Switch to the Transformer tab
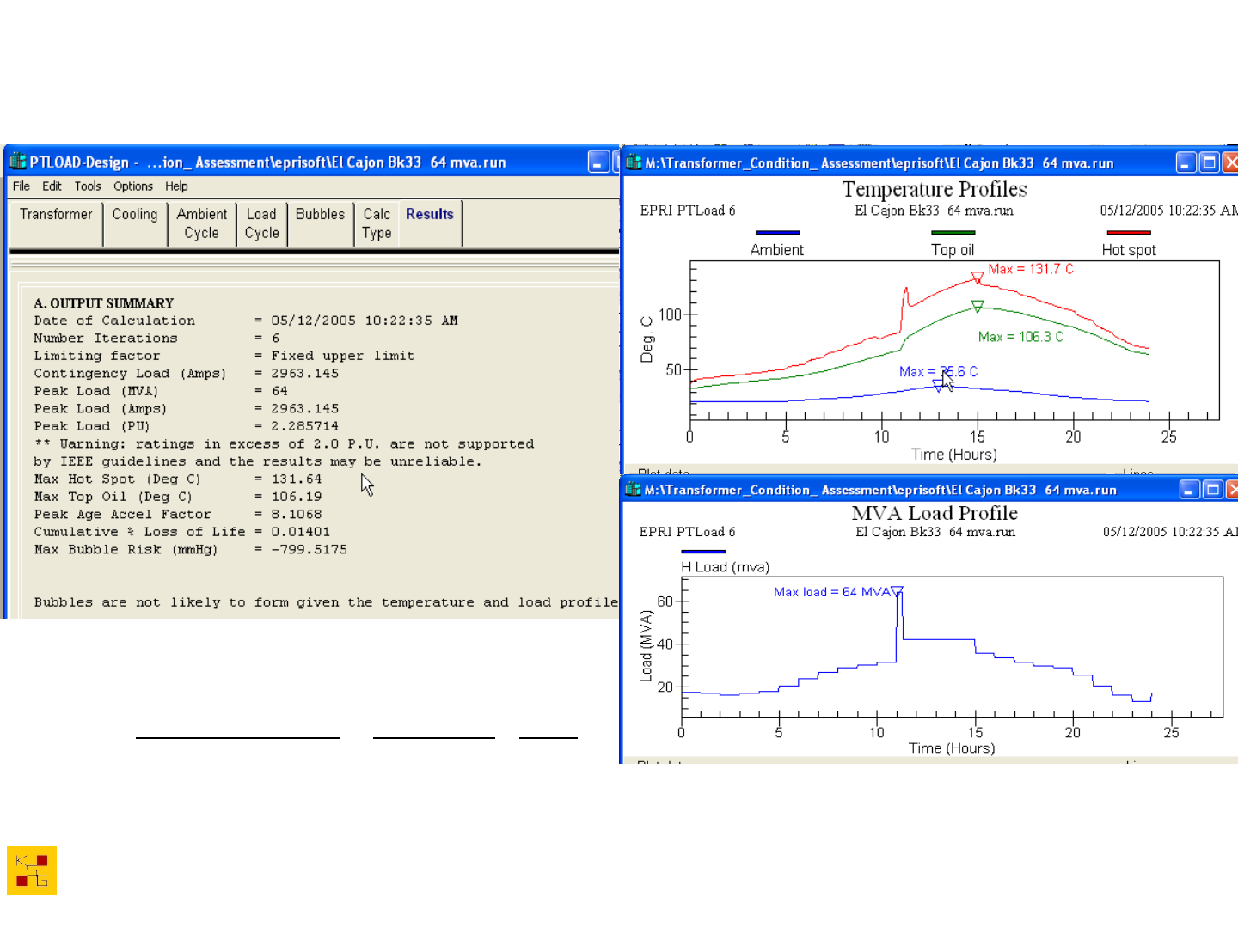Screen dimensions: 1238x928 coord(56,215)
